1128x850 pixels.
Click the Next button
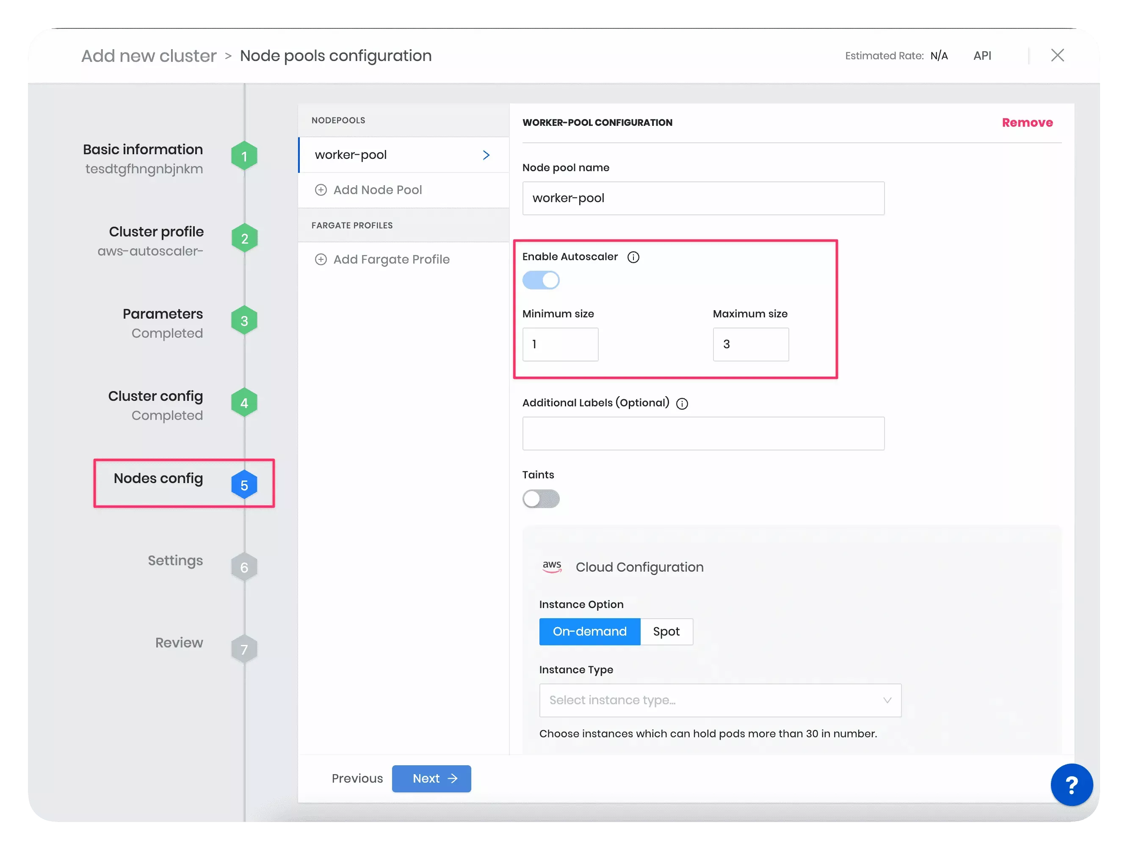click(x=431, y=778)
